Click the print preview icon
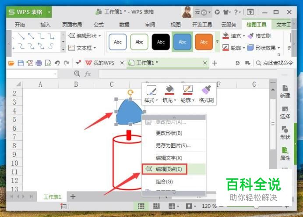The image size is (303, 217). 48,63
